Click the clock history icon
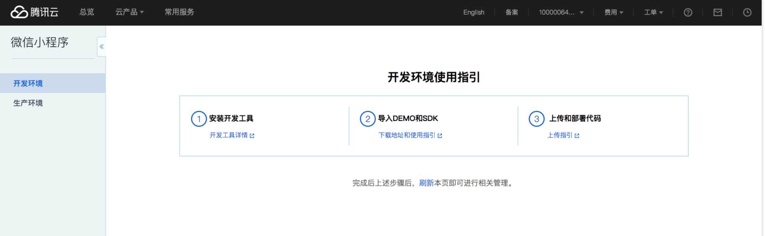Image resolution: width=765 pixels, height=236 pixels. click(747, 13)
